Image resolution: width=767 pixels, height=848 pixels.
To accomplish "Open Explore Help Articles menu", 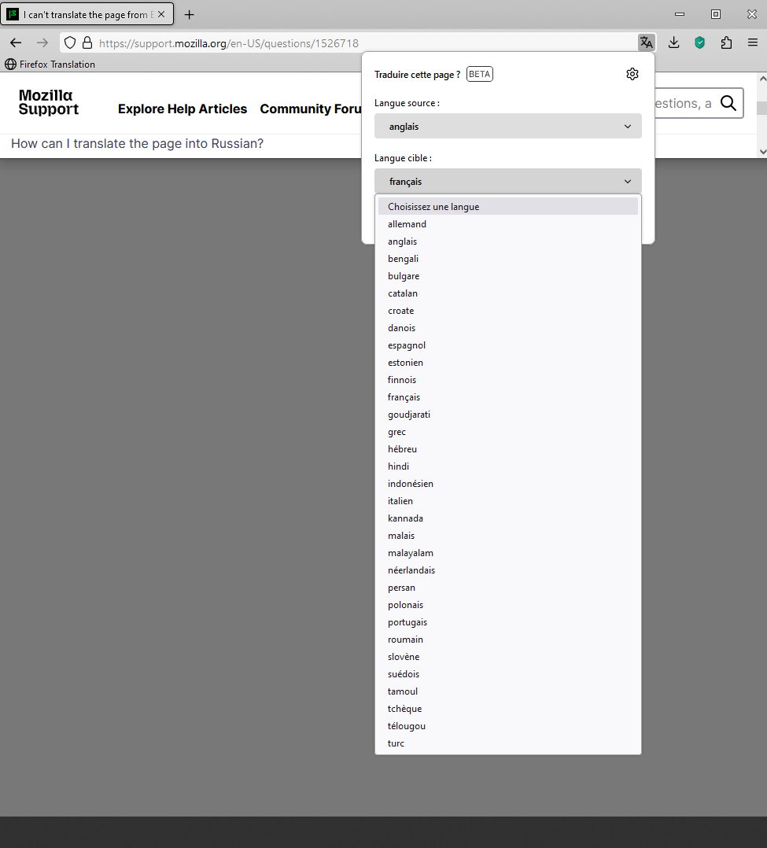I will (183, 109).
